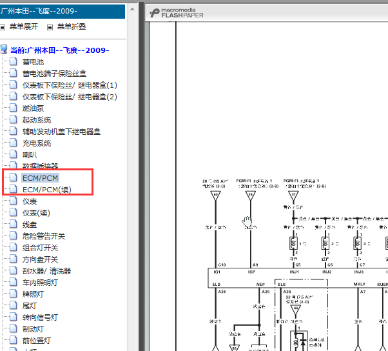
Task: Open the 制动灯 diagram
Action: pos(33,329)
